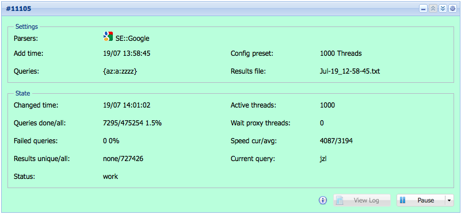The width and height of the screenshot is (461, 214).
Task: Click the queries done progress 7295/475254 1.5%
Action: (x=132, y=123)
